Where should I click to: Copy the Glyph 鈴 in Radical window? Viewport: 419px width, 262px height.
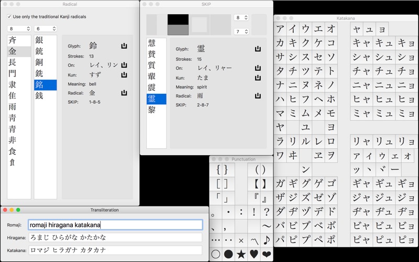(x=124, y=46)
